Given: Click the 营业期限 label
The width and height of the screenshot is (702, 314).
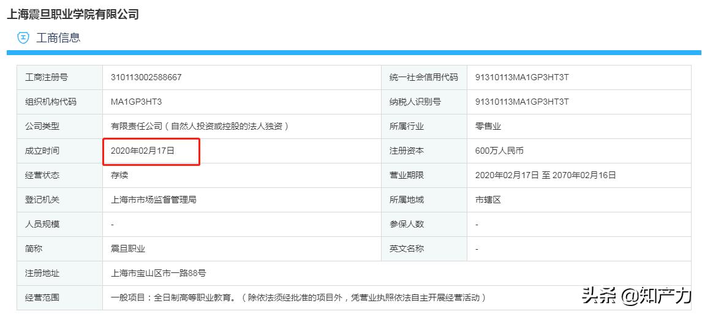Looking at the screenshot, I should pos(407,175).
